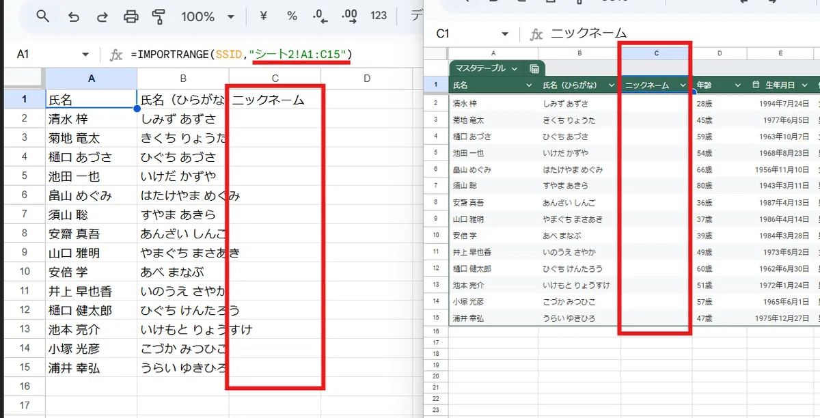Click the fx icon beside the IMPORTRANGE formula

[x=116, y=55]
